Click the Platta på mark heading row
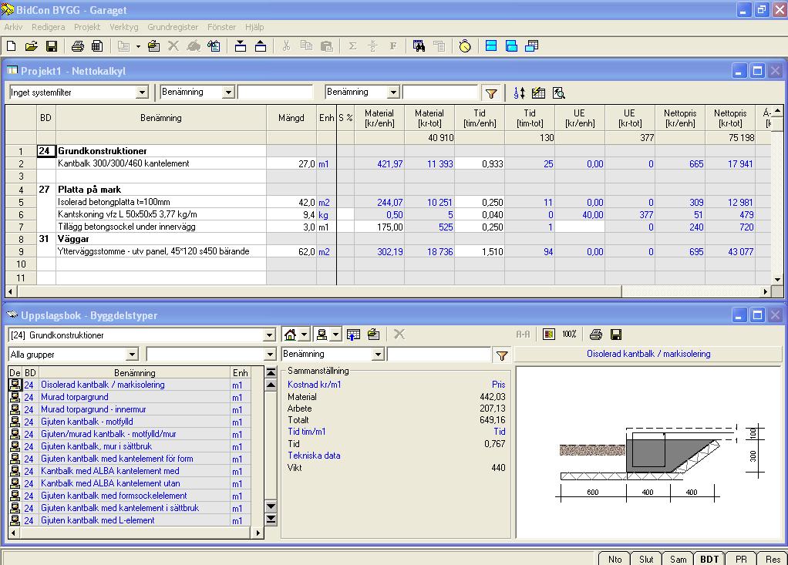Screen dimensions: 788x565 (161, 190)
